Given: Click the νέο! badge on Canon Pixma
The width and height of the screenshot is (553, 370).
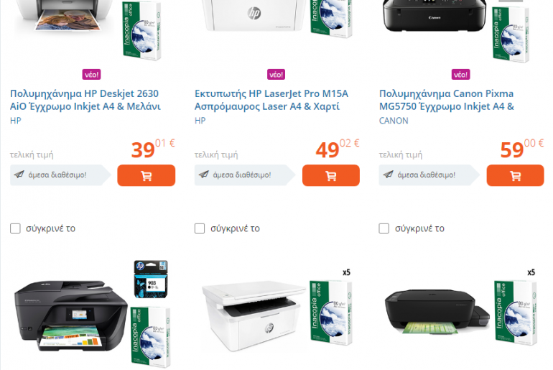Looking at the screenshot, I should [460, 75].
